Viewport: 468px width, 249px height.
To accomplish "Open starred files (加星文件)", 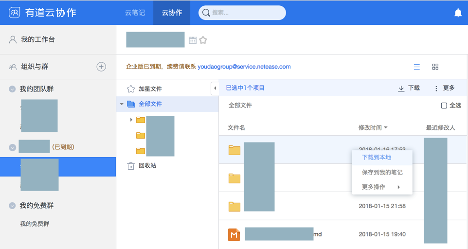I will 150,89.
